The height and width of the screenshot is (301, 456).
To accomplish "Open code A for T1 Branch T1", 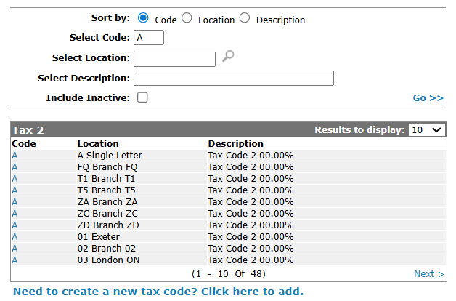I will tap(15, 179).
